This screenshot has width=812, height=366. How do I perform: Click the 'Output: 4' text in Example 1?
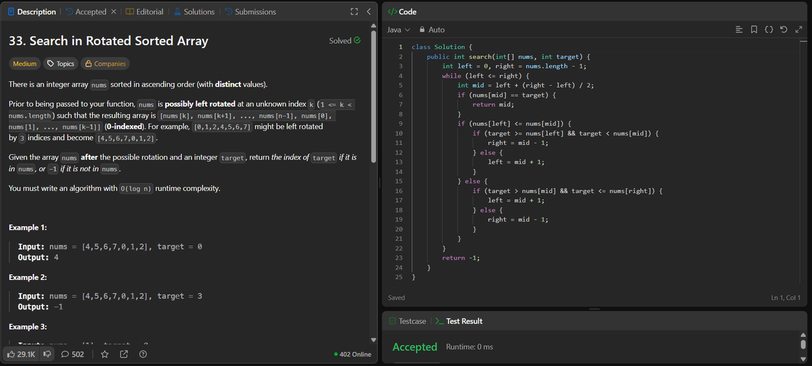(38, 258)
